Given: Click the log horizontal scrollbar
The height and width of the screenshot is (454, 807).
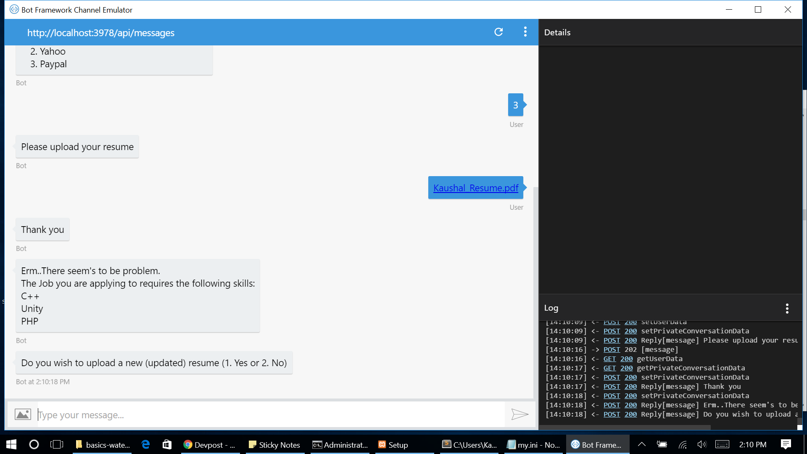Looking at the screenshot, I should pos(625,427).
